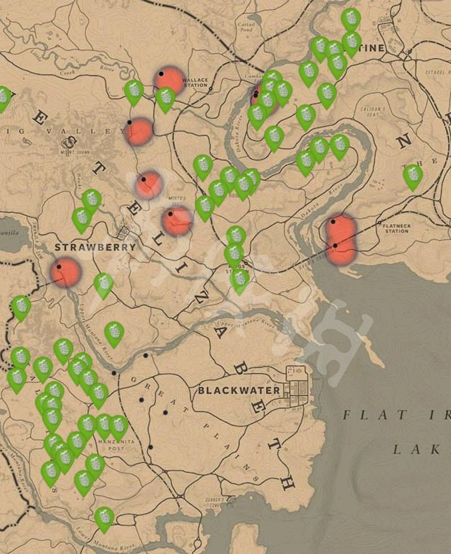Viewport: 451px width, 554px height.
Task: Select the Wallace Station label
Action: tap(195, 82)
